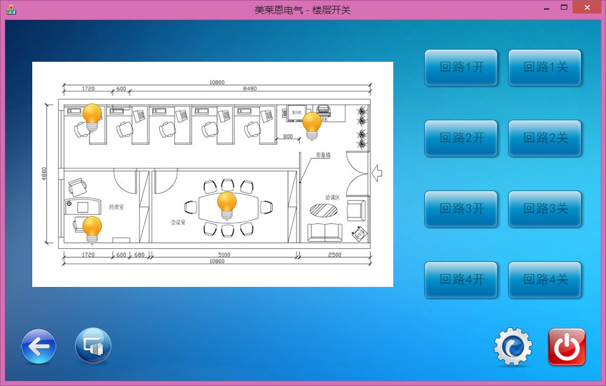Enable circuit 4 via 回路4开
Screen dimensions: 606x386
[x=461, y=280]
